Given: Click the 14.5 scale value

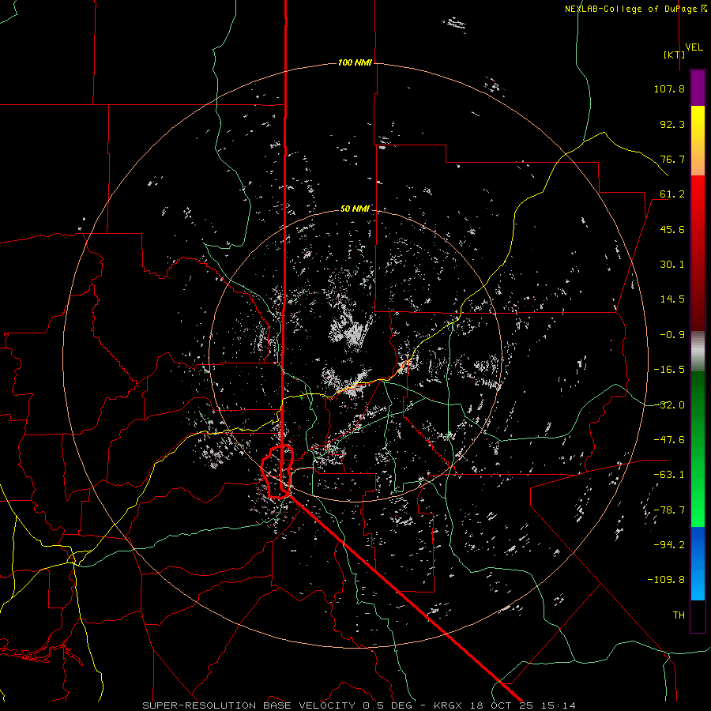Looking at the screenshot, I should pos(672,299).
